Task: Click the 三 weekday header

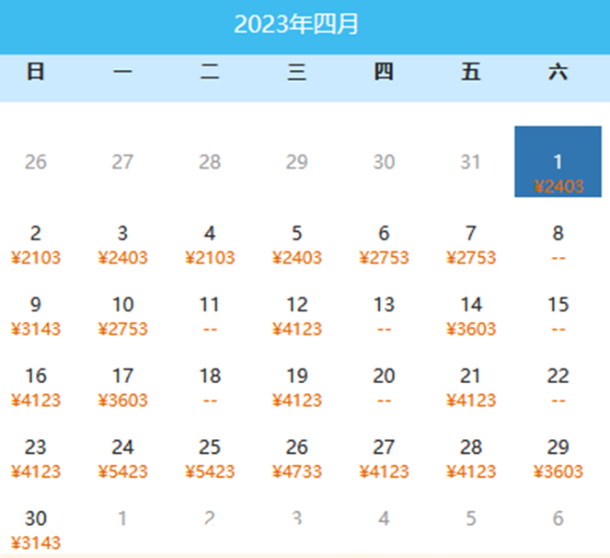Action: (x=297, y=72)
